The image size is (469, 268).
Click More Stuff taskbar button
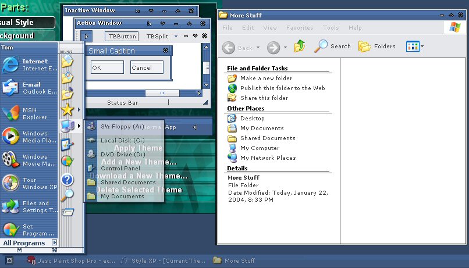234,260
